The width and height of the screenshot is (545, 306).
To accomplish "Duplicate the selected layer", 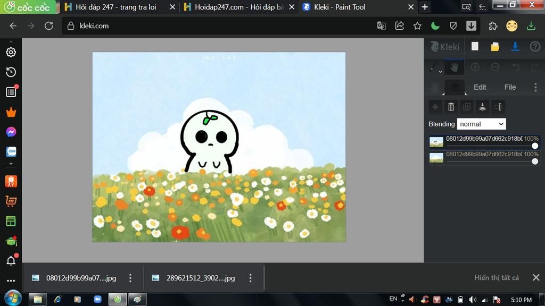I will coord(467,107).
